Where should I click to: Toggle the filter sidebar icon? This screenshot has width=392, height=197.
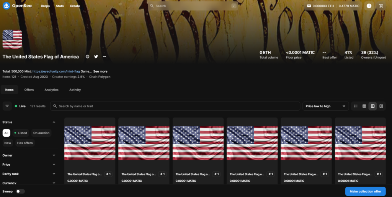point(7,106)
